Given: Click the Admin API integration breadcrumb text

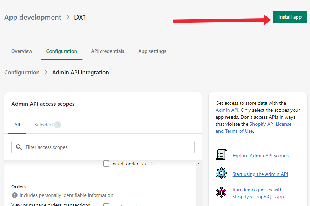Looking at the screenshot, I should pyautogui.click(x=80, y=73).
